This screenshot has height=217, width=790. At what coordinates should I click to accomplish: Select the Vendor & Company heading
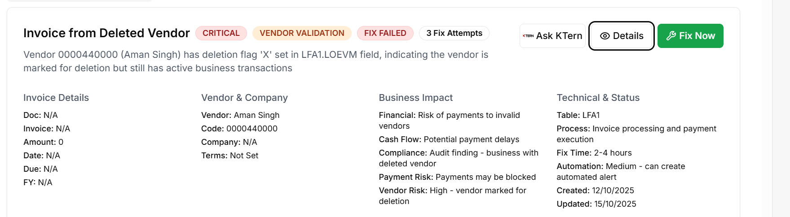click(244, 98)
